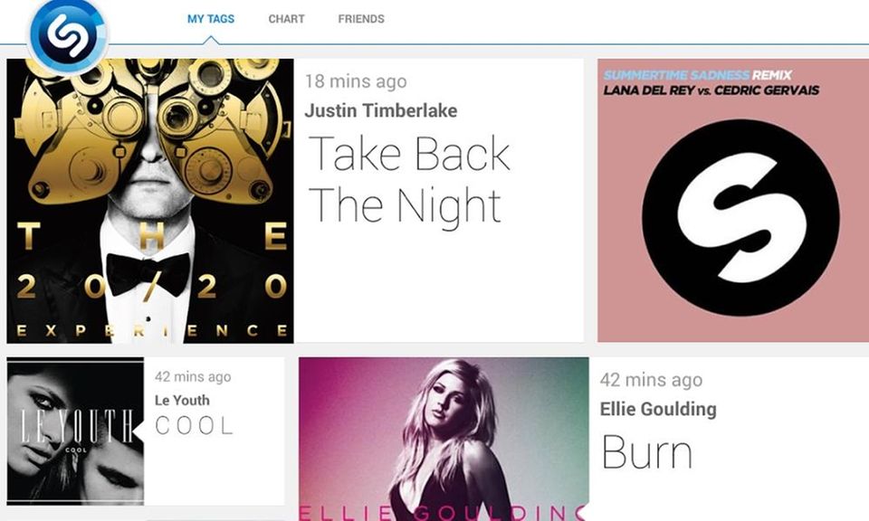Screen dimensions: 869x521
Task: Click the Justin Timberlake artist name
Action: [381, 110]
